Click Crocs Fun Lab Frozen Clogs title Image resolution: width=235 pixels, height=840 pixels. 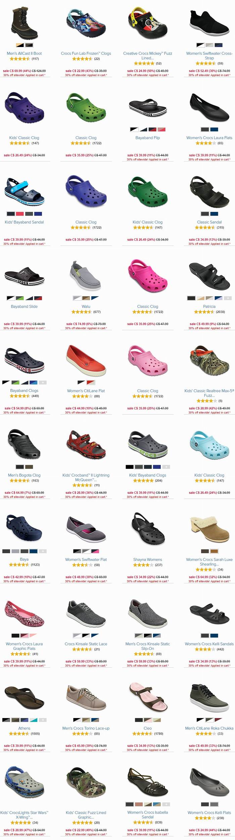(86, 53)
